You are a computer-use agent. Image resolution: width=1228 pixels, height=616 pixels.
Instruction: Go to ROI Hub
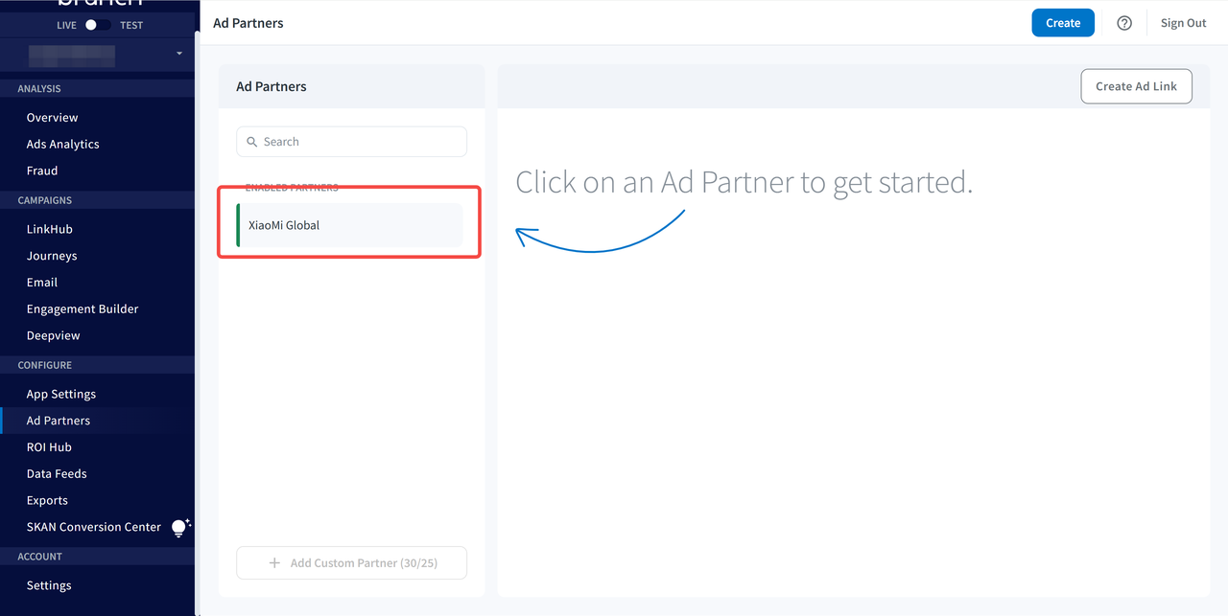[49, 447]
